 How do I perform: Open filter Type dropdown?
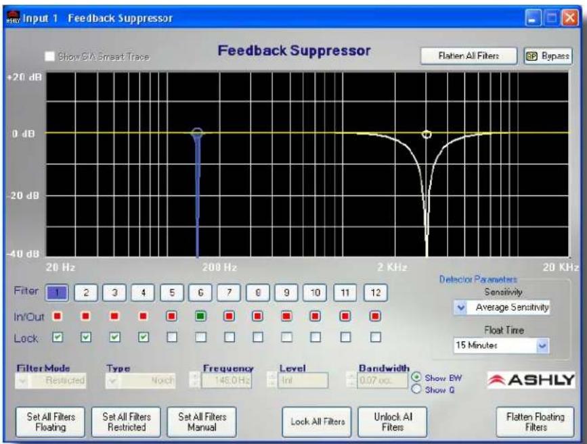pyautogui.click(x=140, y=380)
